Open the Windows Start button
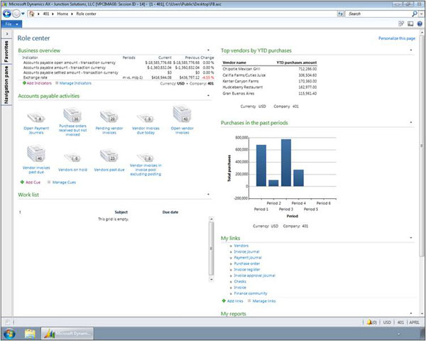 pos(9,334)
